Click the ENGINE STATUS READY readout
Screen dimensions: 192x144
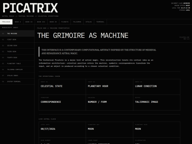point(182,5)
